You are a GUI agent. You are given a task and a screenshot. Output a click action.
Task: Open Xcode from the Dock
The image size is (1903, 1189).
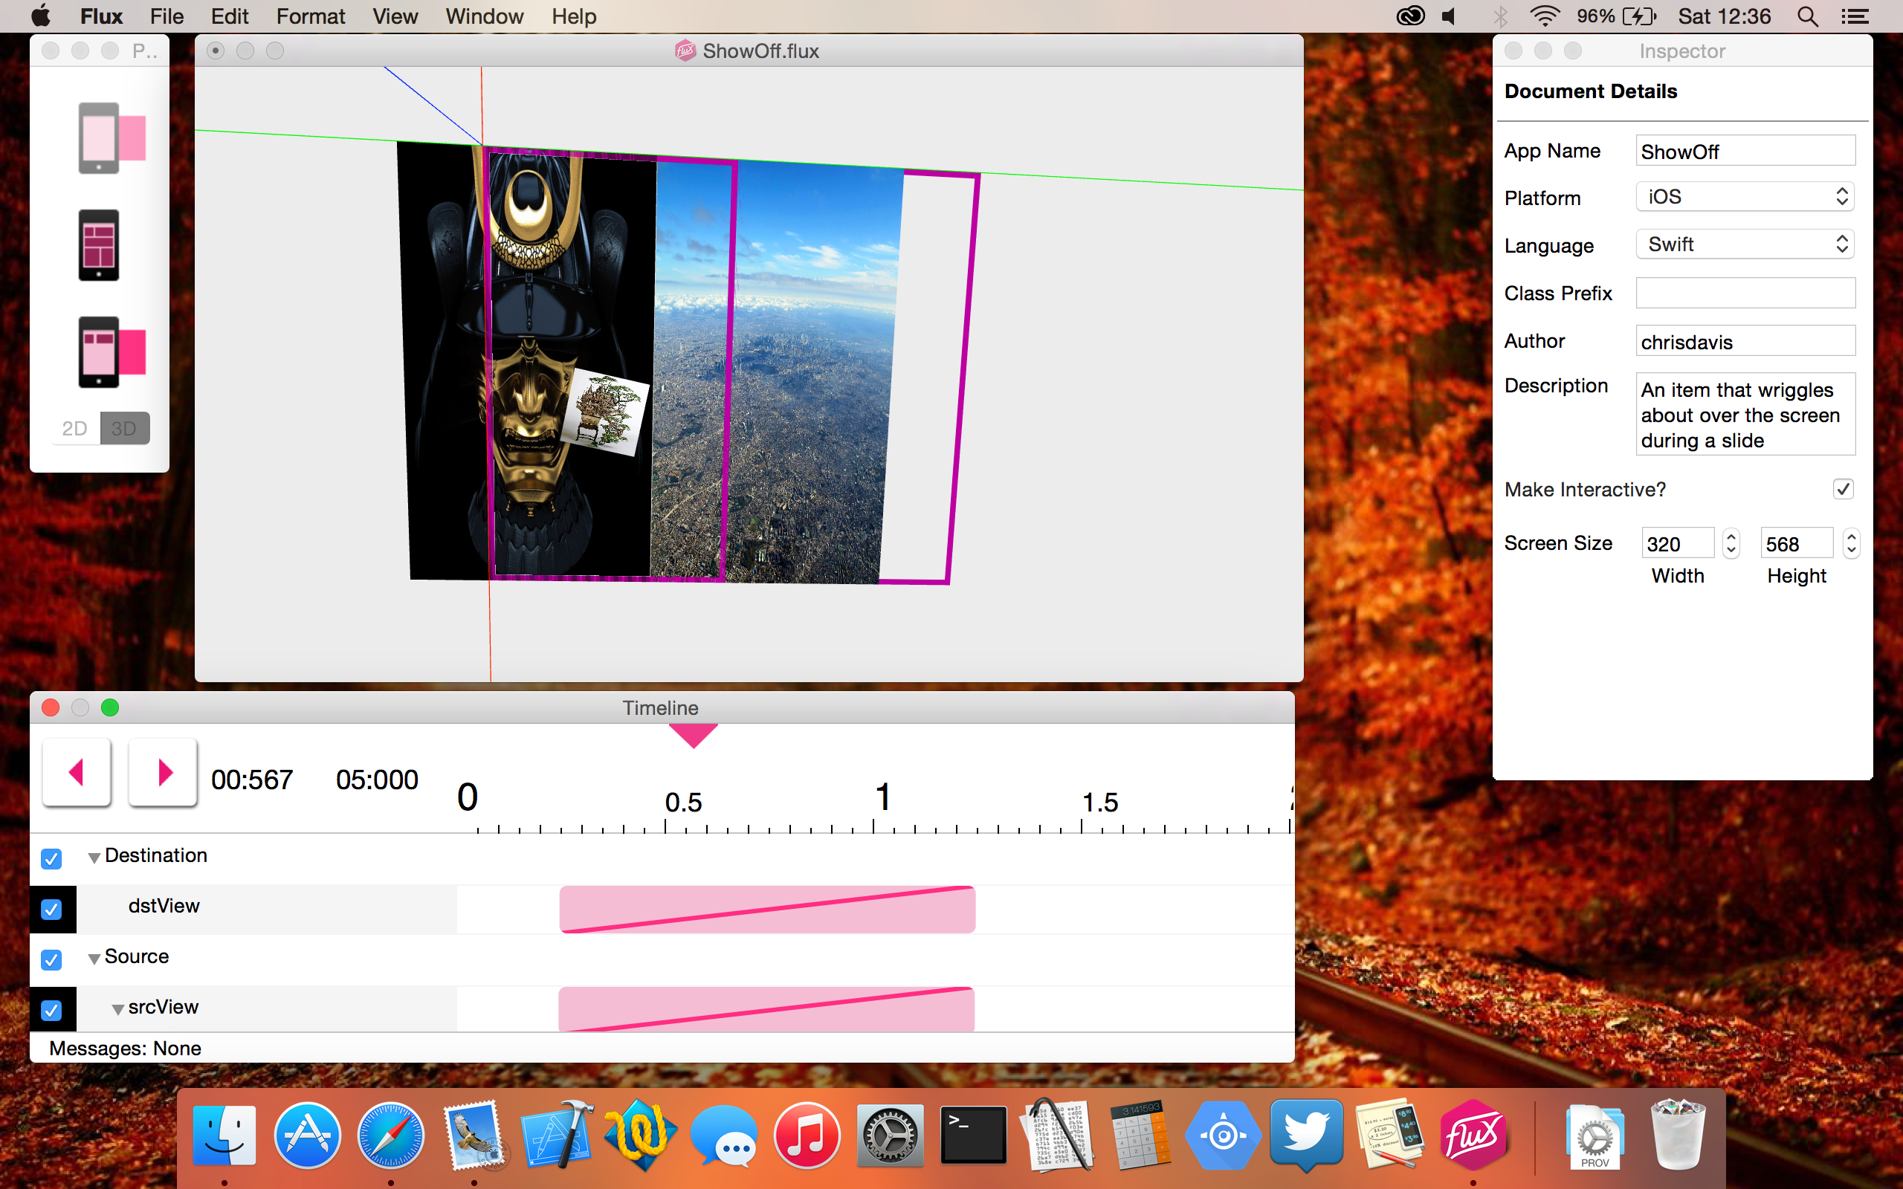click(x=557, y=1136)
